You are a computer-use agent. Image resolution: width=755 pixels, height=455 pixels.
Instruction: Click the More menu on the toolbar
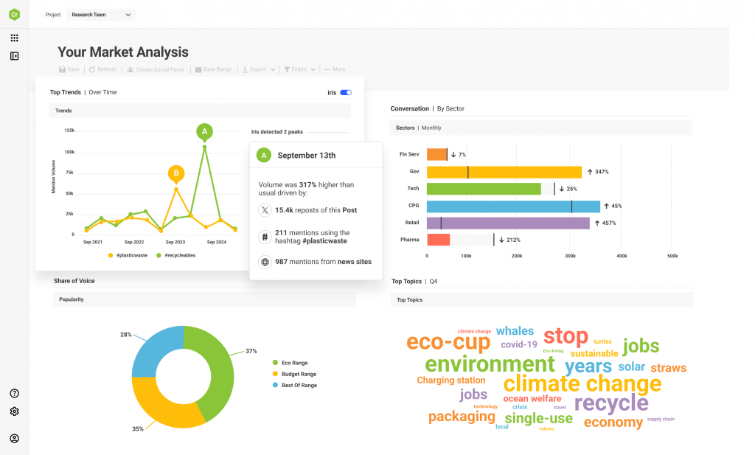coord(335,69)
